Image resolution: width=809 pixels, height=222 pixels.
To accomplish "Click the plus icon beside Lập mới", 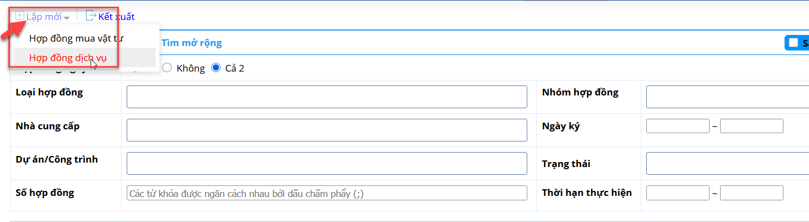I will [x=20, y=16].
